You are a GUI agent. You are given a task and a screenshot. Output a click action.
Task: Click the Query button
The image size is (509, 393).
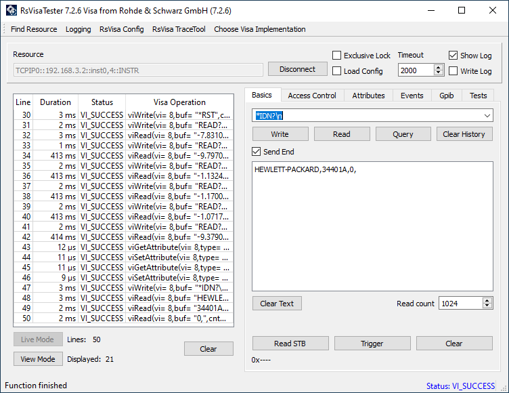[403, 134]
